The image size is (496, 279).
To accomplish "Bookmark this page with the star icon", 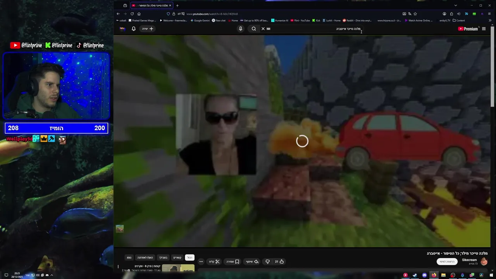I will pyautogui.click(x=415, y=14).
